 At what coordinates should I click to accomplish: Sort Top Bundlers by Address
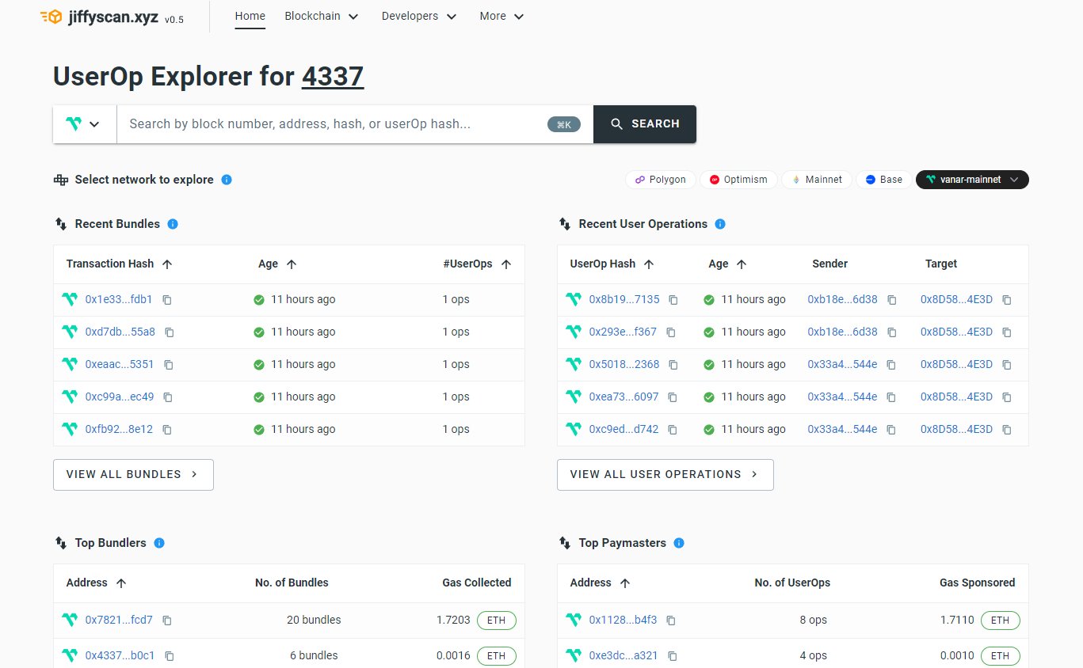pos(97,583)
